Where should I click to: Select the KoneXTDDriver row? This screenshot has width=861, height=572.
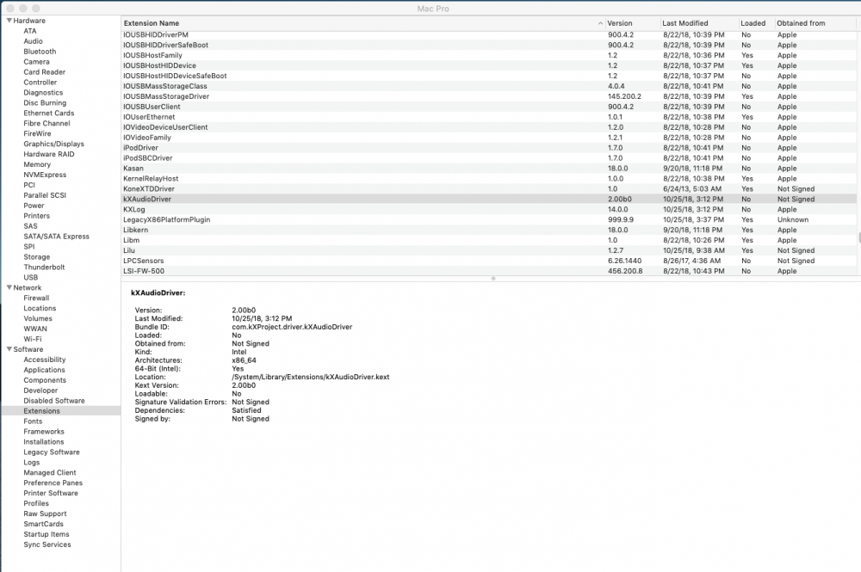coord(489,188)
